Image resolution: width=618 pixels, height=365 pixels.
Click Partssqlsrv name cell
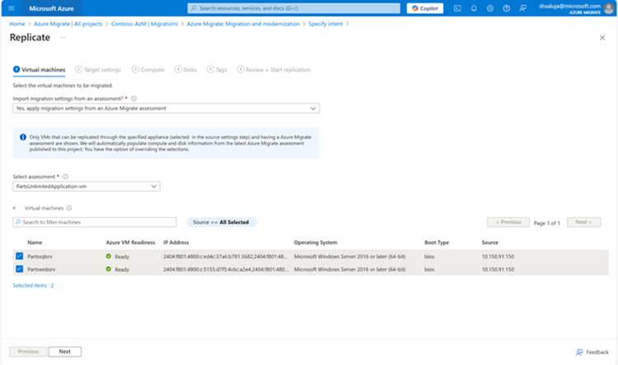pyautogui.click(x=40, y=256)
